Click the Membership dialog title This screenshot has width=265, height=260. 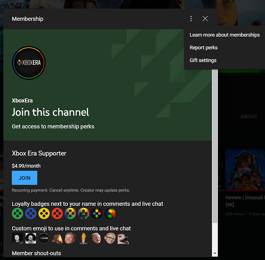click(28, 19)
